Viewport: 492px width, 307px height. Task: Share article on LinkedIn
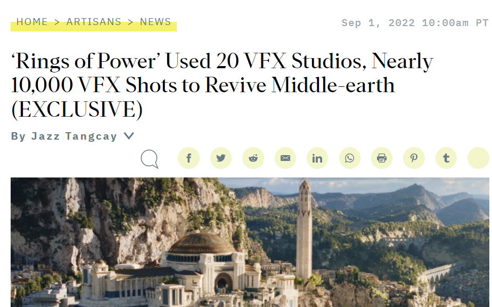click(317, 158)
